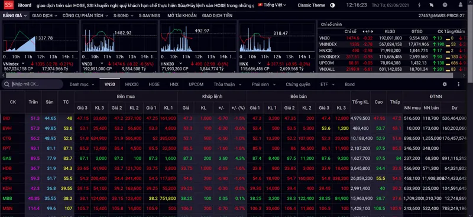Click the magnifier search icon
473x217 pixels.
click(x=7, y=84)
